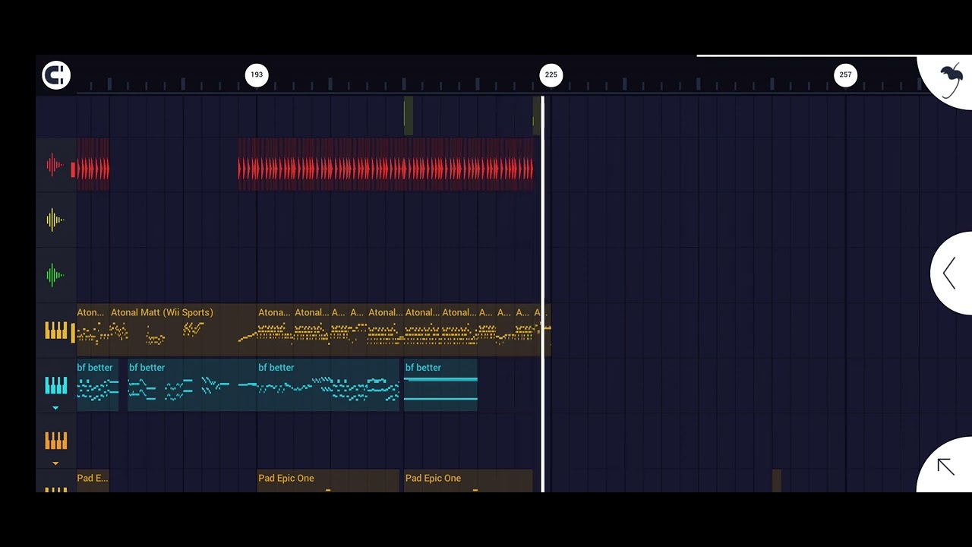This screenshot has width=972, height=547.
Task: Grab the white playhead line
Action: point(542,295)
